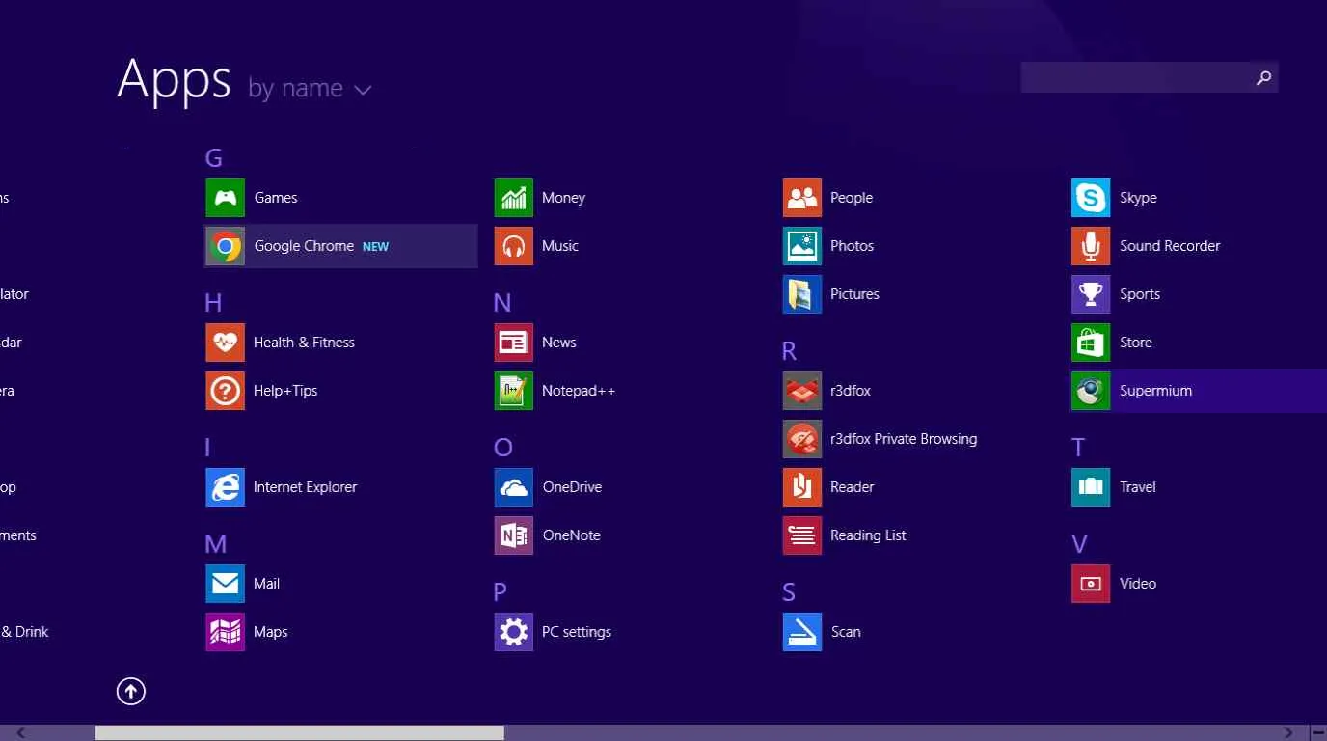The image size is (1327, 741).
Task: Open r3dfox Private Browsing icon
Action: (x=802, y=439)
